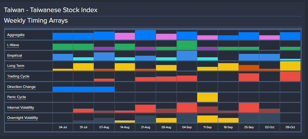308x139 pixels.
Task: Click the blue Direction Change bar at 24-Jul
Action: coord(63,89)
